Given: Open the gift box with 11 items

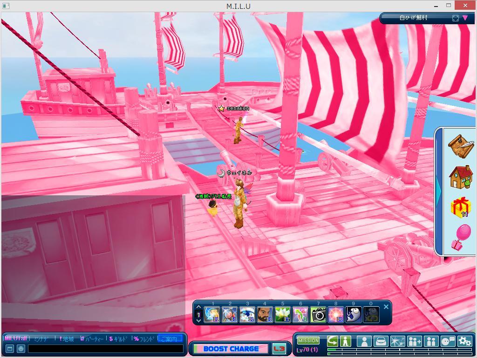Looking at the screenshot, I should point(460,207).
